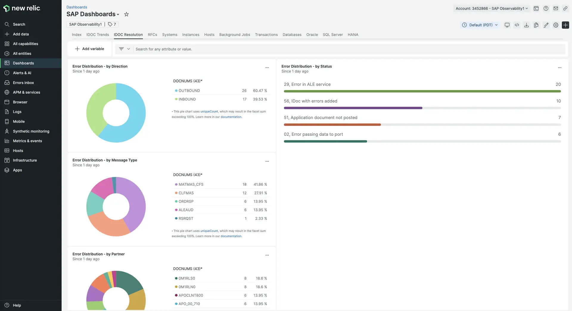Image resolution: width=572 pixels, height=311 pixels.
Task: Export the dashboard as PDF download icon
Action: 526,25
